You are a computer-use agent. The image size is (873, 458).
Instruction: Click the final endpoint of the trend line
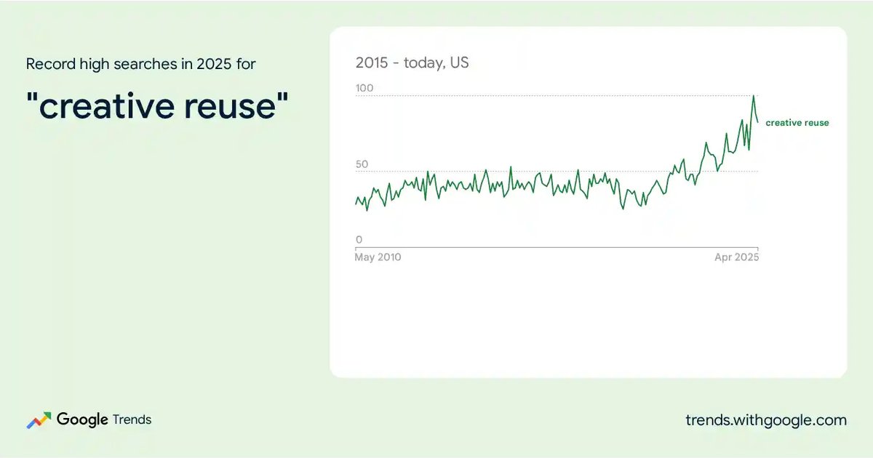(x=758, y=122)
